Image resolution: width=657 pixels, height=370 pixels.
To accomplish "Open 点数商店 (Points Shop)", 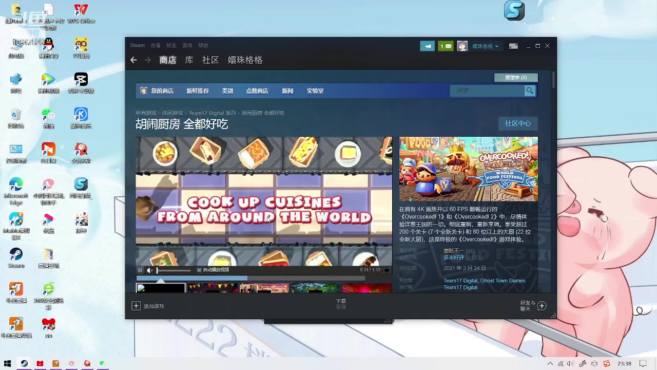I will 257,91.
